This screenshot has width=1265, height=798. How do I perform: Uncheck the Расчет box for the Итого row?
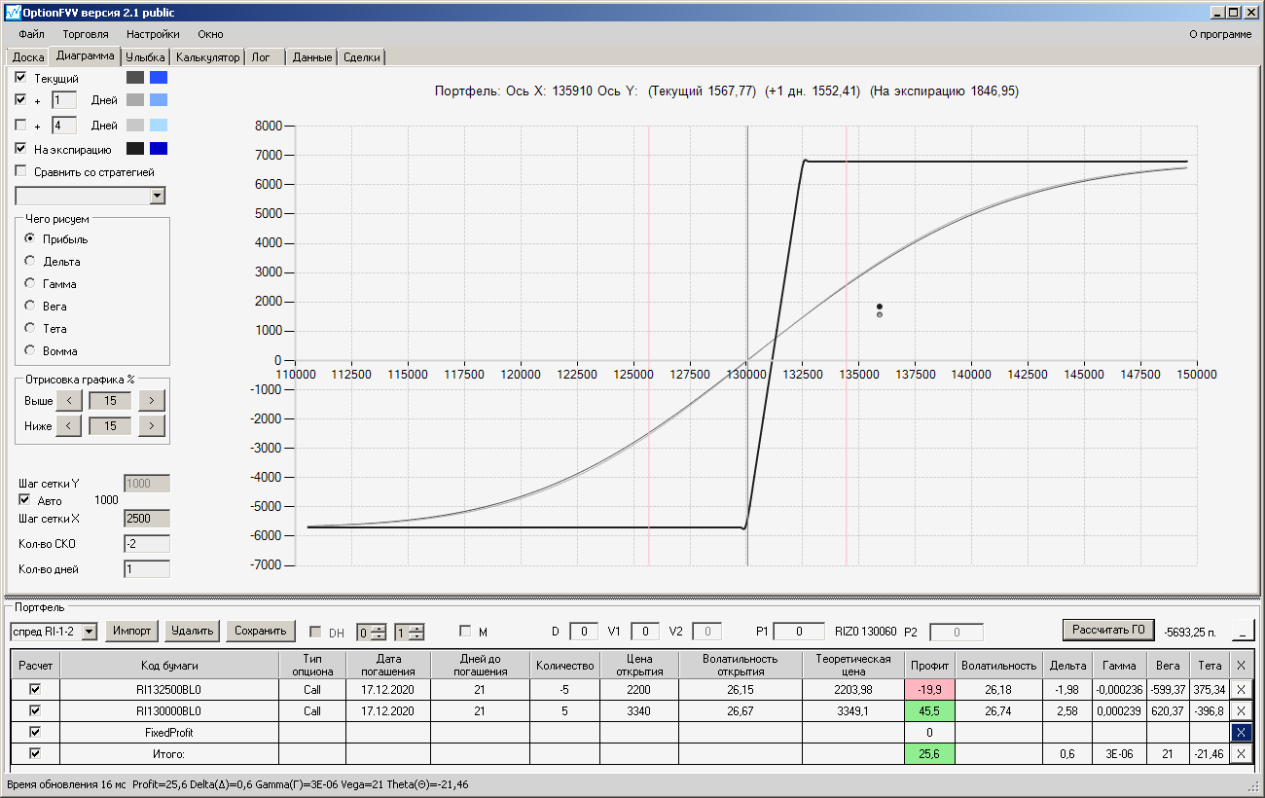click(35, 754)
